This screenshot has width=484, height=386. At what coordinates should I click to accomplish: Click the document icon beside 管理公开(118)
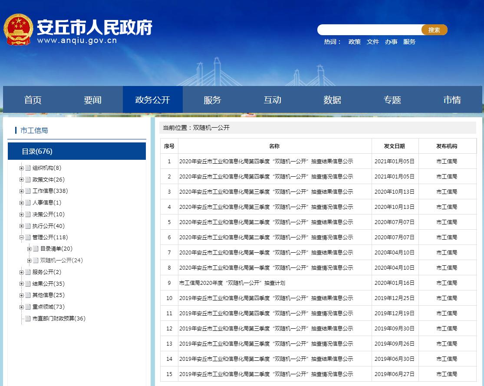pyautogui.click(x=28, y=238)
